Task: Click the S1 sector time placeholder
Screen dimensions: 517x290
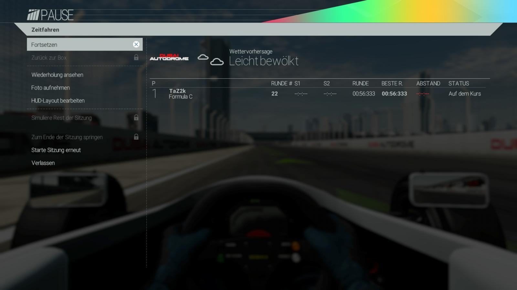Action: [301, 94]
